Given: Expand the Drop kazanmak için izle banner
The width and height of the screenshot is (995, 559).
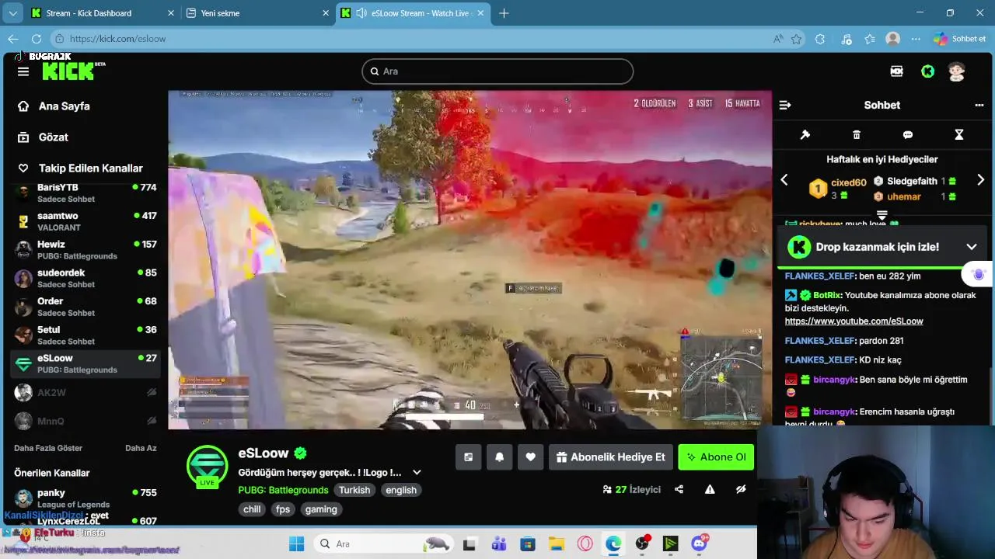Looking at the screenshot, I should click(972, 247).
